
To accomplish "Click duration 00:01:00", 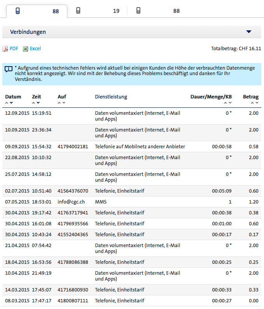I will 222,224.
